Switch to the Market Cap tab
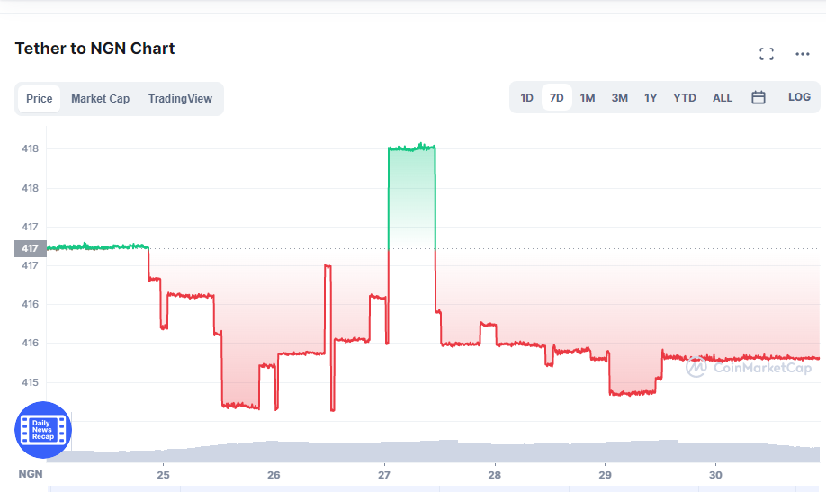Image resolution: width=826 pixels, height=492 pixels. [100, 99]
